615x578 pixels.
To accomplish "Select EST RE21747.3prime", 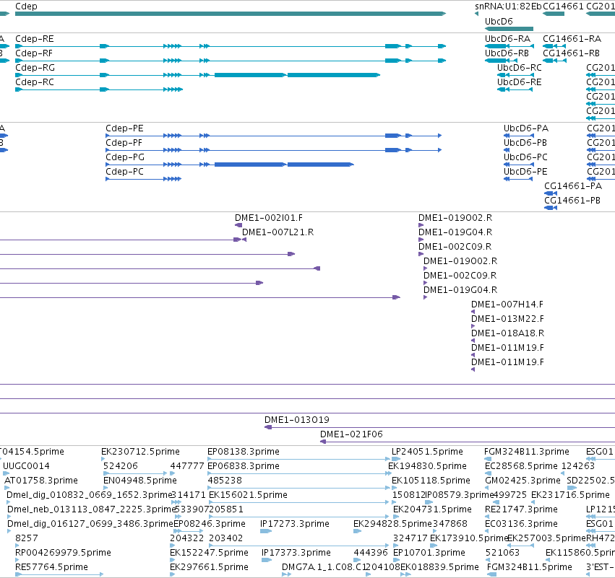I will [x=521, y=509].
